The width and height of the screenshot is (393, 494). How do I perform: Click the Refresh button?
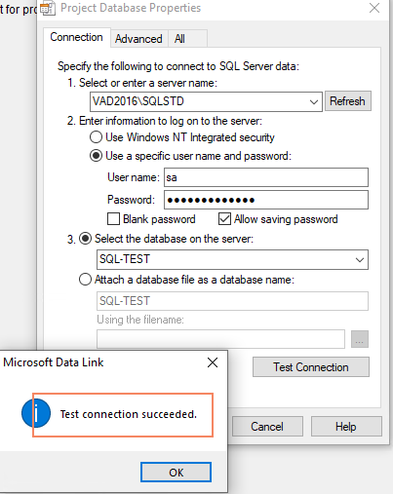(x=347, y=101)
